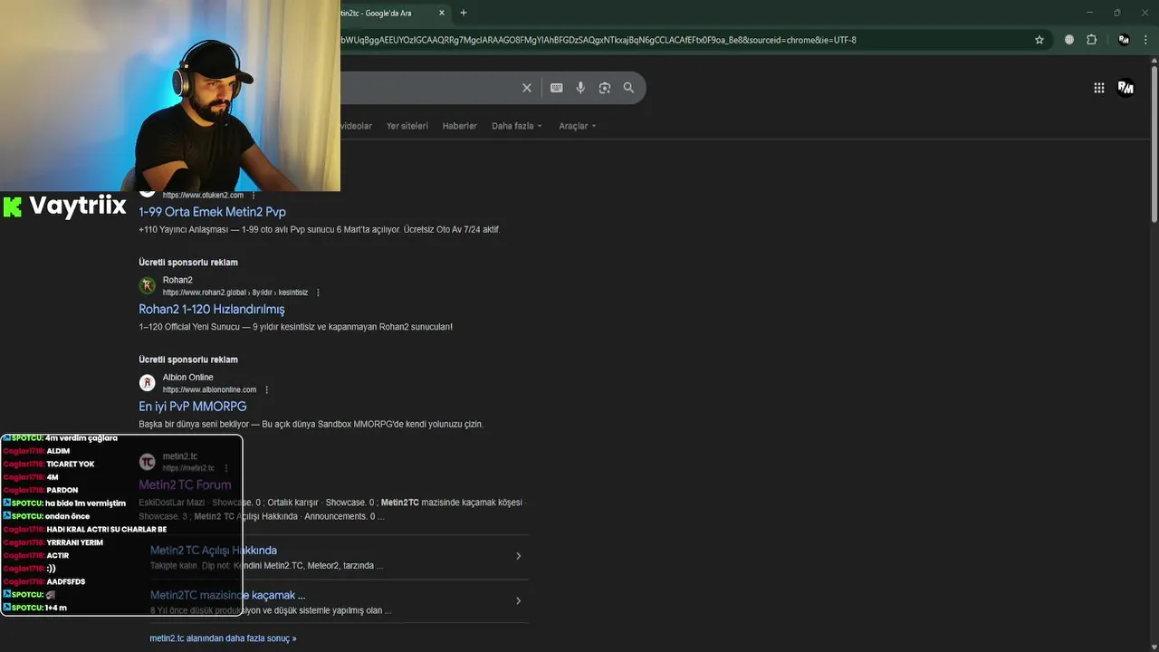Expand the Daha fazla filter dropdown
The image size is (1159, 652).
pos(517,126)
